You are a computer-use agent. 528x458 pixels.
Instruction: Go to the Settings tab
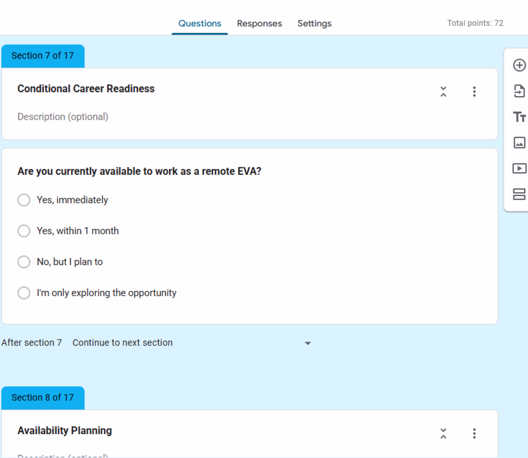click(314, 23)
